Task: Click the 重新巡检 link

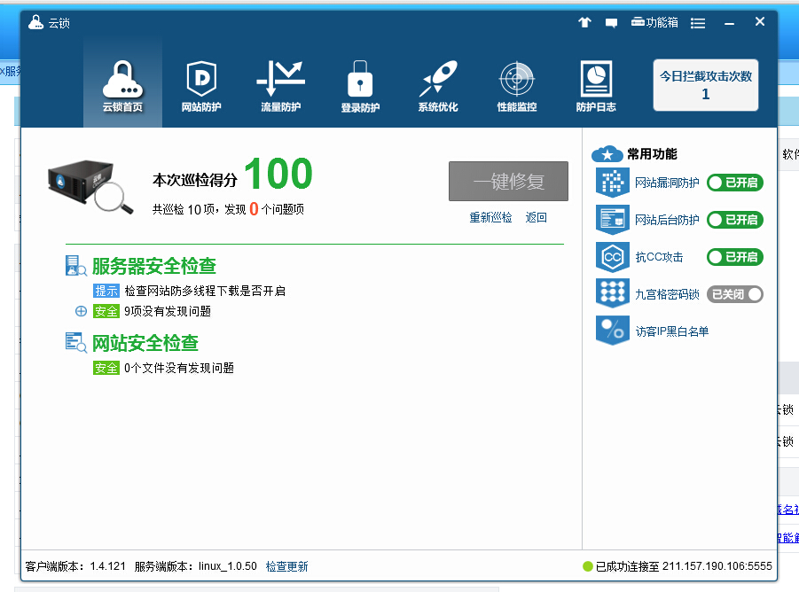Action: [x=490, y=217]
